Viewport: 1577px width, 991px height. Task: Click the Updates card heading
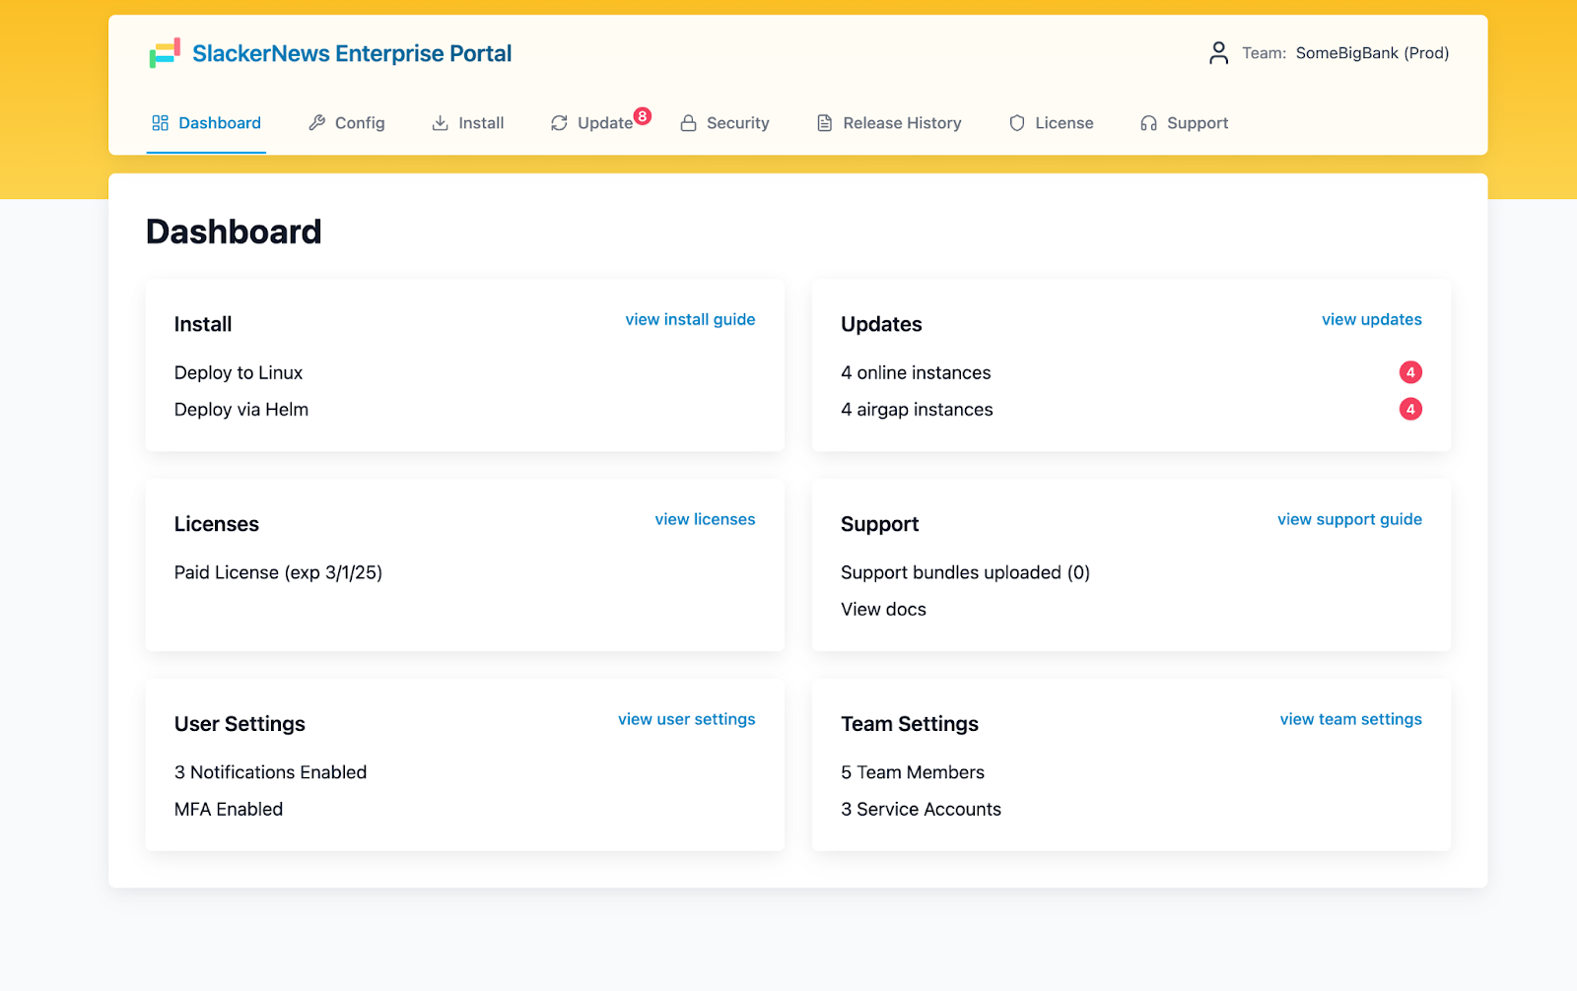(881, 324)
